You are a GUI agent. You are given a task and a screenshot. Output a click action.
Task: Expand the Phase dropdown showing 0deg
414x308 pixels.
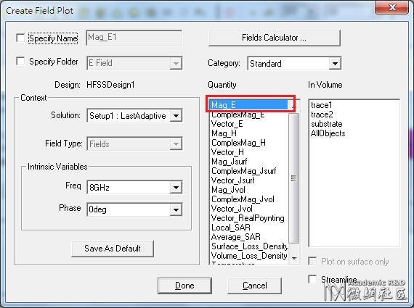(176, 209)
